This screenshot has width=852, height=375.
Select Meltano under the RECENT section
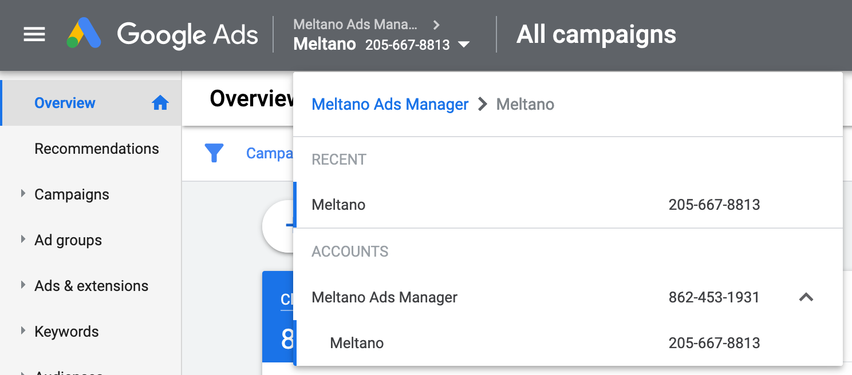[338, 204]
